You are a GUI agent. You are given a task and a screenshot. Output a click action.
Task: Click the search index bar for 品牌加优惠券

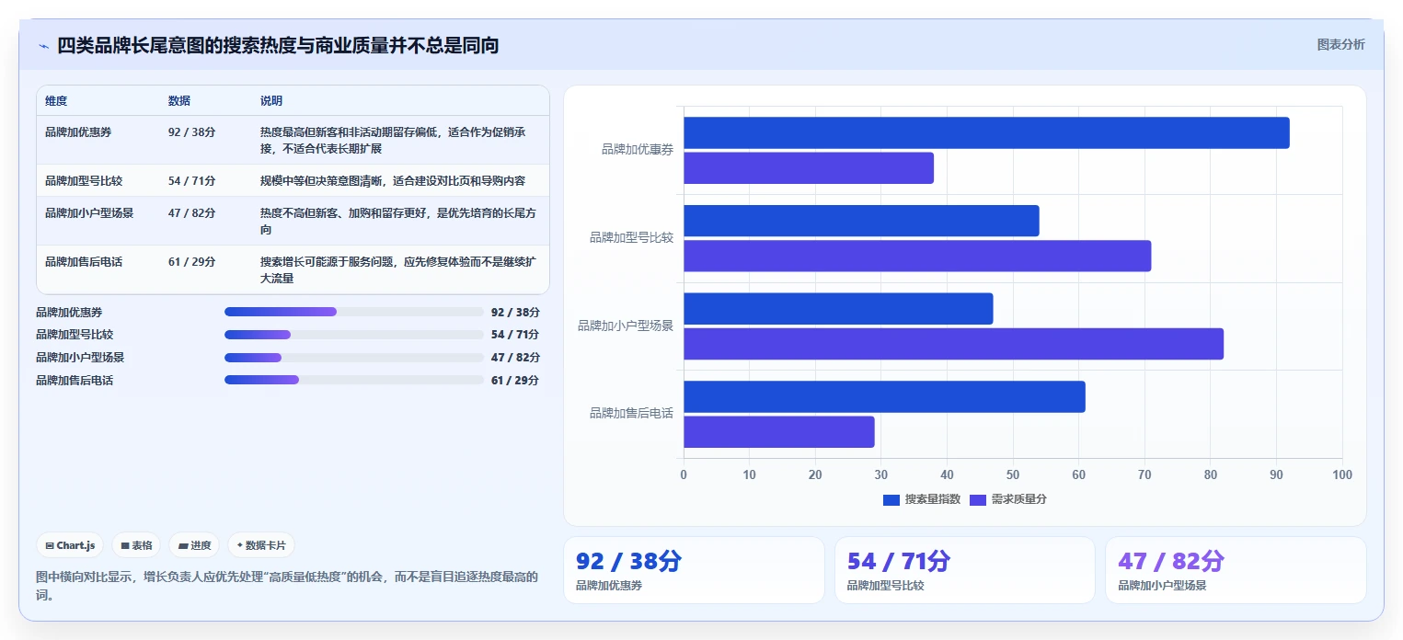(x=986, y=132)
